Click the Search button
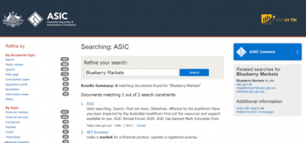 pyautogui.click(x=194, y=73)
